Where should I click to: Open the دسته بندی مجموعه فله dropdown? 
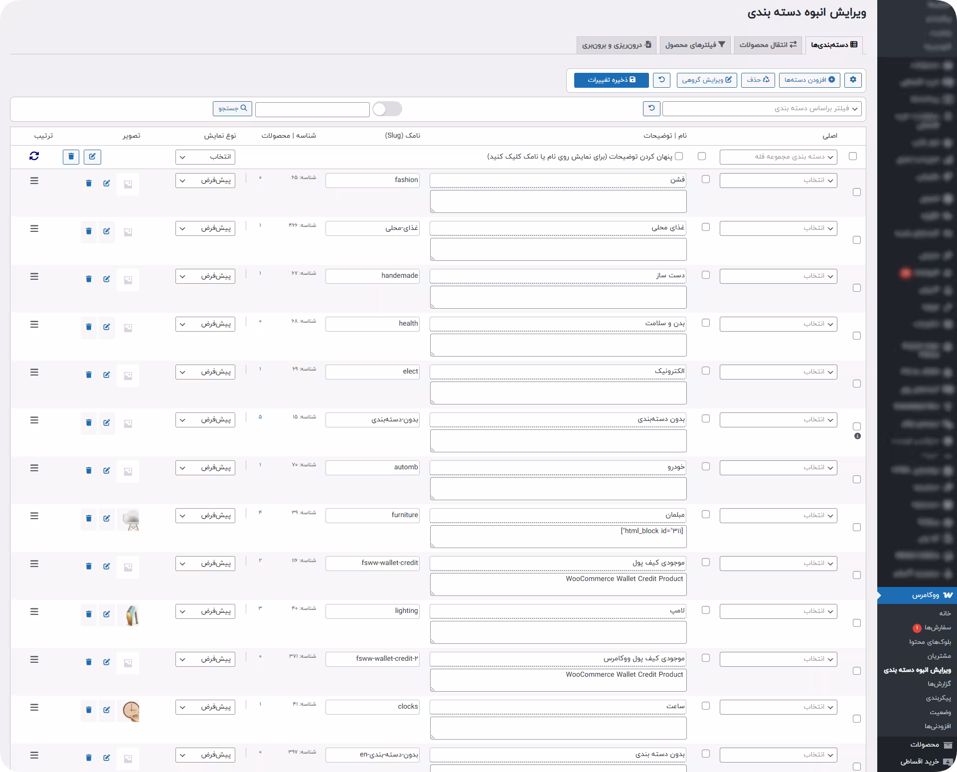pyautogui.click(x=778, y=157)
